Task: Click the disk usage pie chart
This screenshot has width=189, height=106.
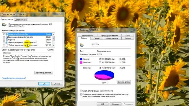Action: pyautogui.click(x=104, y=75)
